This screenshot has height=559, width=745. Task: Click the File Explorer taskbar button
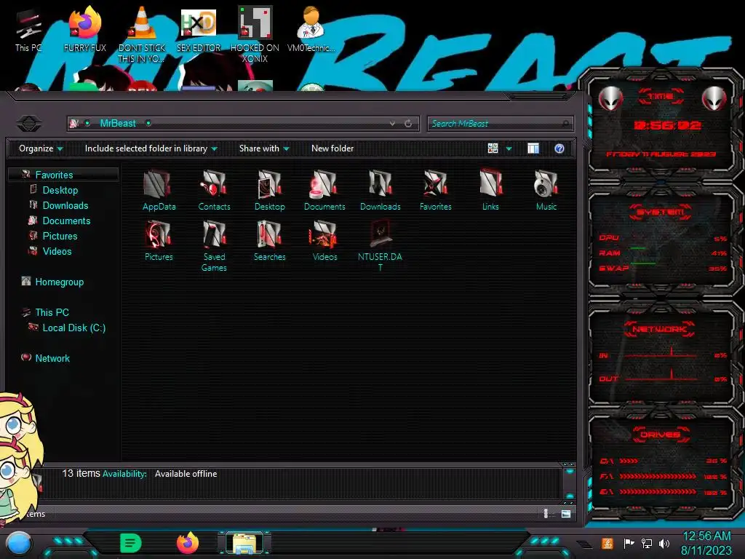coord(244,543)
